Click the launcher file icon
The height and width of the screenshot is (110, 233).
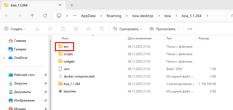(60, 91)
